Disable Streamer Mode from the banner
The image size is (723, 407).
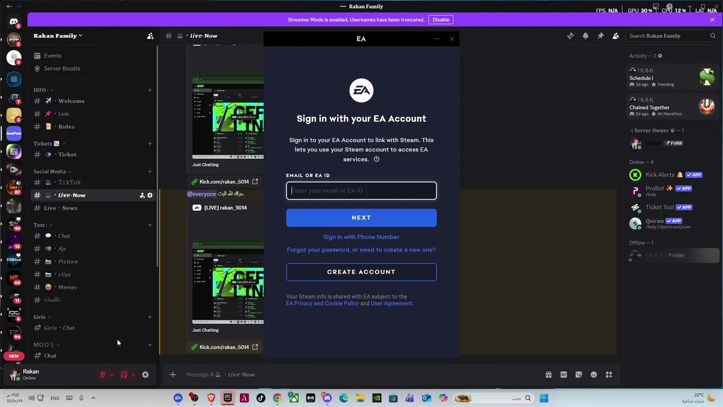(x=441, y=20)
